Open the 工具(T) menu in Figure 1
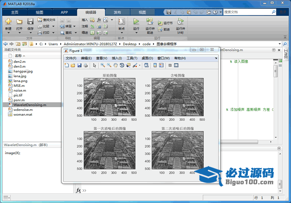Image resolution: width=291 pixels, height=203 pixels. [132, 58]
